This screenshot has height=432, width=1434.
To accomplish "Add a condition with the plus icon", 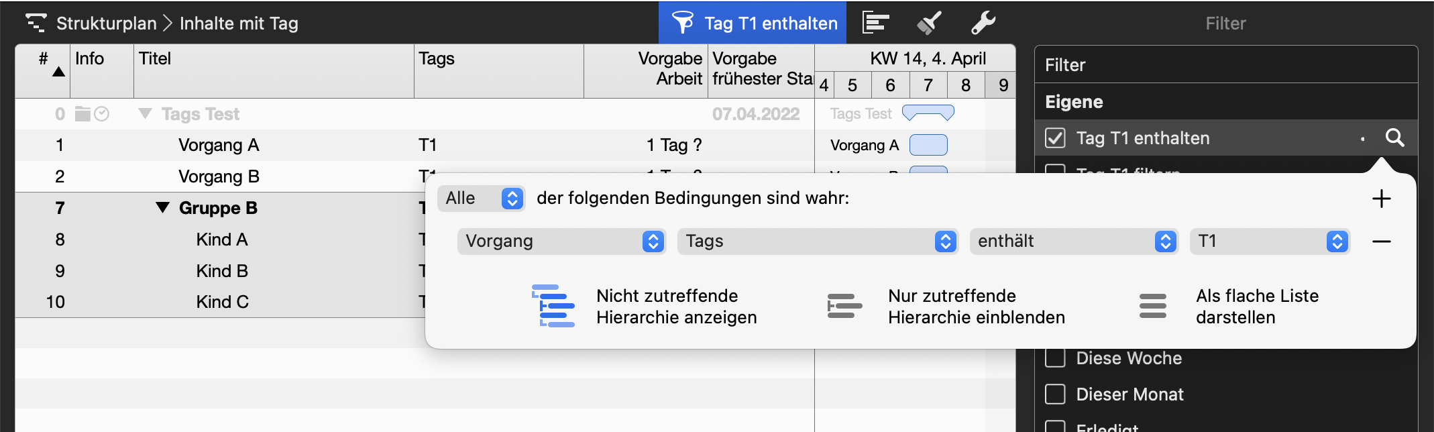I will [x=1381, y=199].
